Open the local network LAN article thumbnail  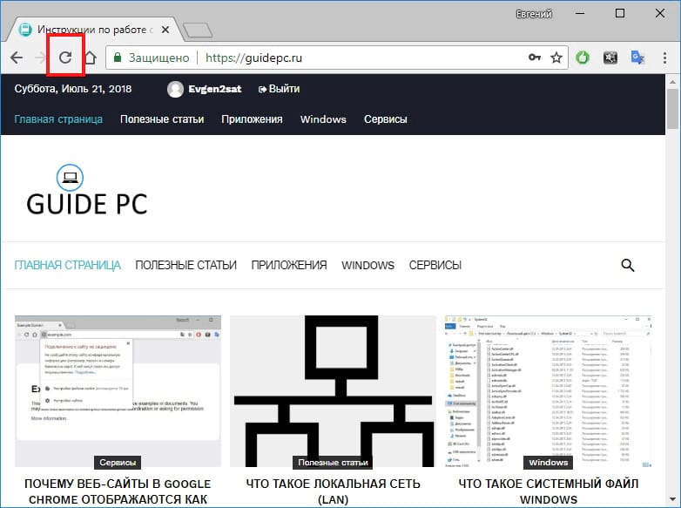coord(333,391)
